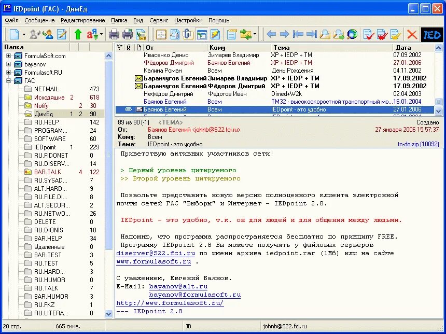Screen dimensions: 446x334
Task: Click the find next magnifier icon
Action: tap(339, 34)
